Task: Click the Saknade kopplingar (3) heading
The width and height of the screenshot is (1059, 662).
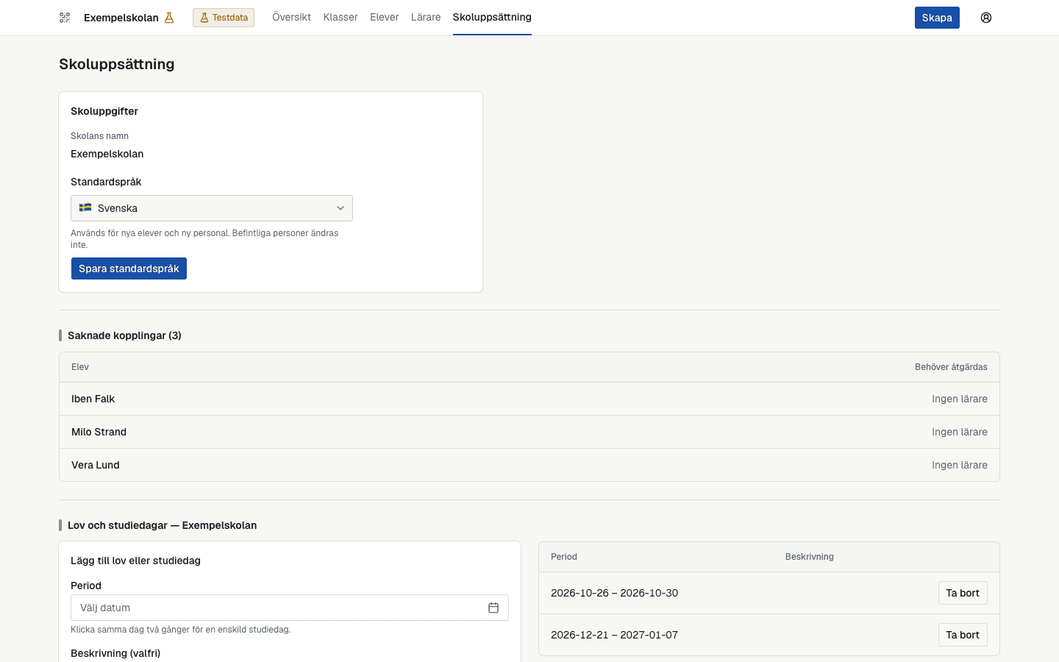Action: tap(124, 335)
